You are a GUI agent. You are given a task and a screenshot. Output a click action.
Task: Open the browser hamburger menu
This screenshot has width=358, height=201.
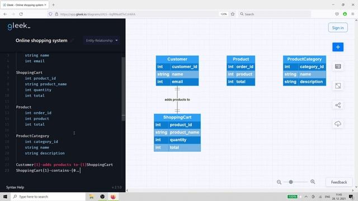(x=353, y=14)
